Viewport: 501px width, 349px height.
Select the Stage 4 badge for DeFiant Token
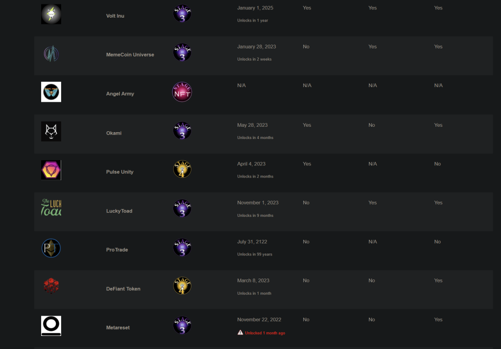[x=182, y=286]
